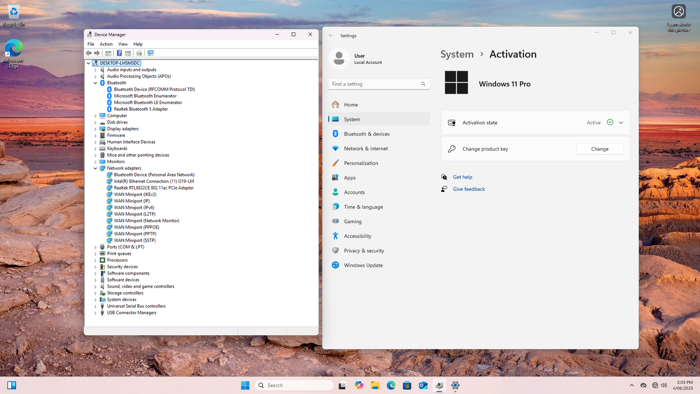Image resolution: width=700 pixels, height=394 pixels.
Task: Open the Help menu in Device Manager
Action: point(138,44)
